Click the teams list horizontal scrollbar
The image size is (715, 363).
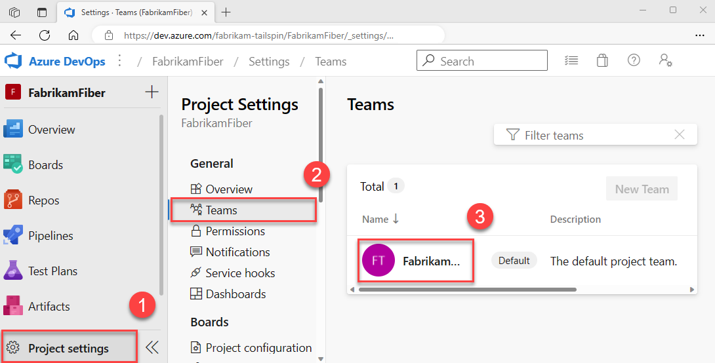coord(467,289)
